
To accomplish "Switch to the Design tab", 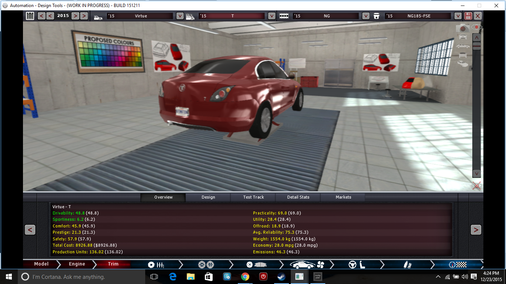I will 208,197.
